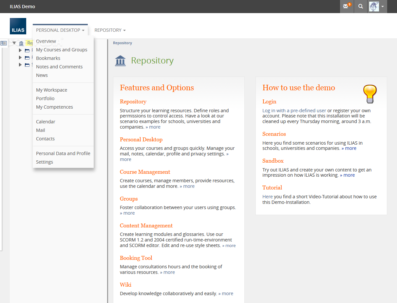
Task: Click the user avatar picture
Action: (374, 7)
